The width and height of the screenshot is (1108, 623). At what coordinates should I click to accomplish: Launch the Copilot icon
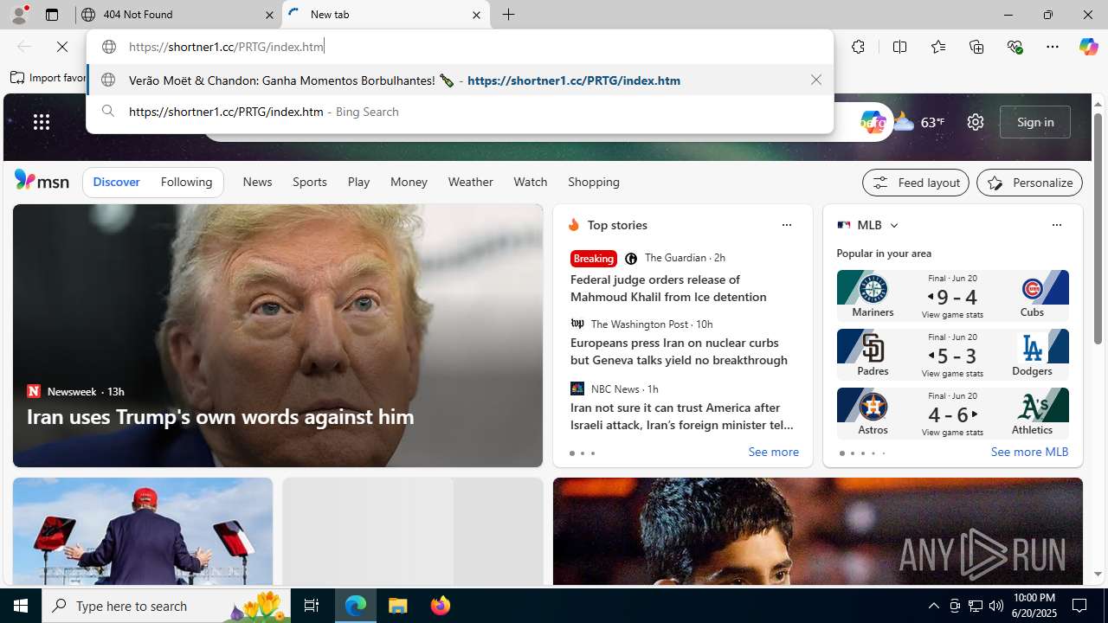pos(1088,47)
